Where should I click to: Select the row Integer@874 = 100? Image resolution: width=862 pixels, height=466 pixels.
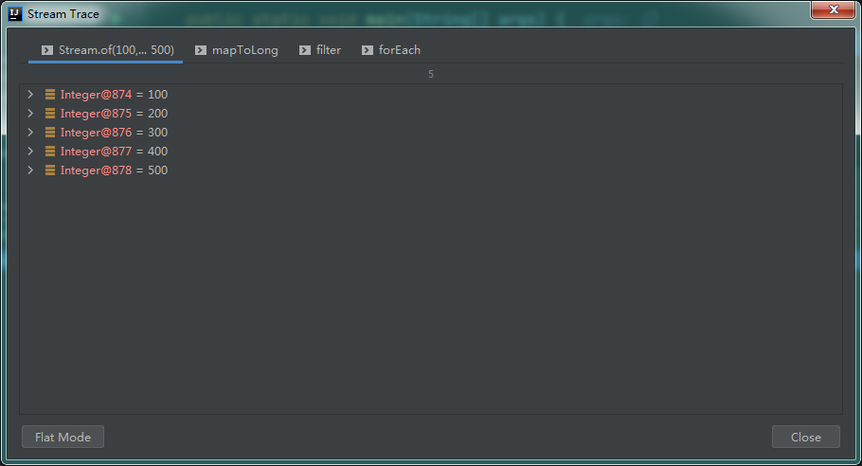431,95
